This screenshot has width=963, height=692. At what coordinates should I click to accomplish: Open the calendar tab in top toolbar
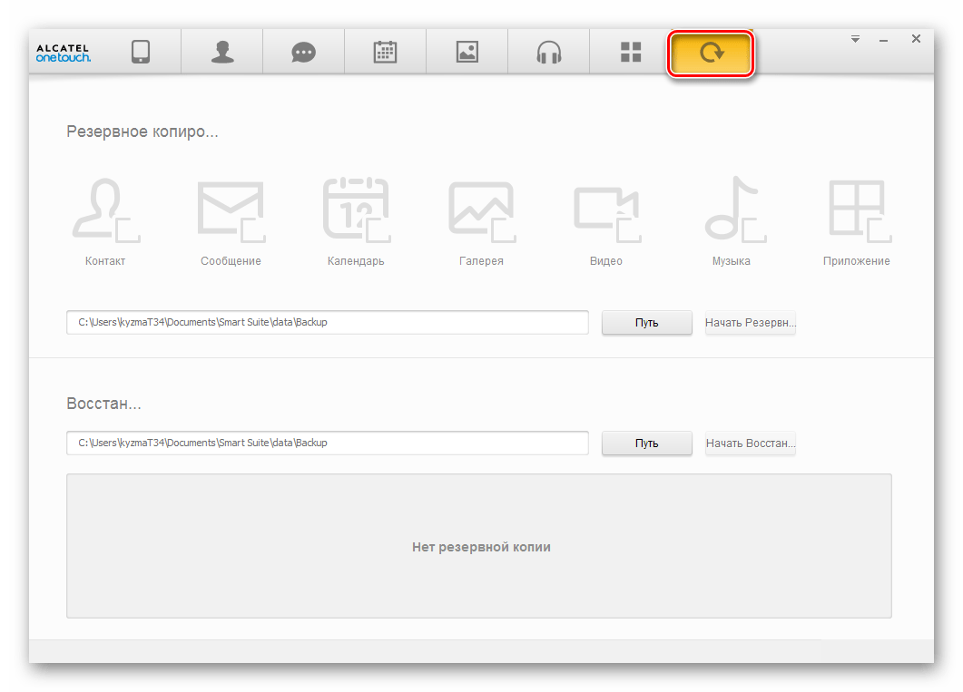click(385, 52)
